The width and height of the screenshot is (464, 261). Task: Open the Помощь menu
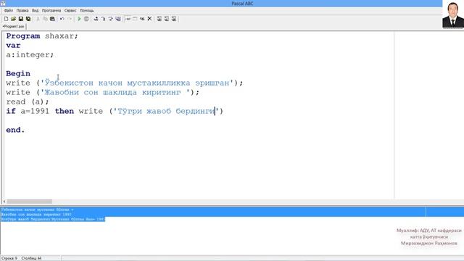coord(87,10)
